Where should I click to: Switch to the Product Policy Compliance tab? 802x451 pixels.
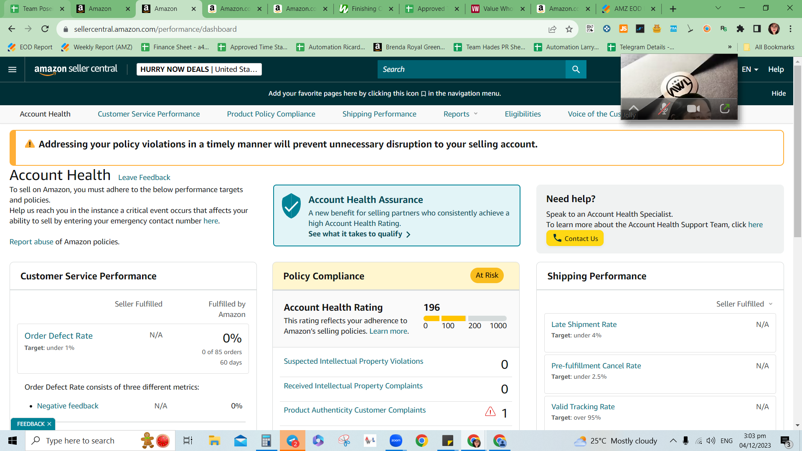(271, 114)
